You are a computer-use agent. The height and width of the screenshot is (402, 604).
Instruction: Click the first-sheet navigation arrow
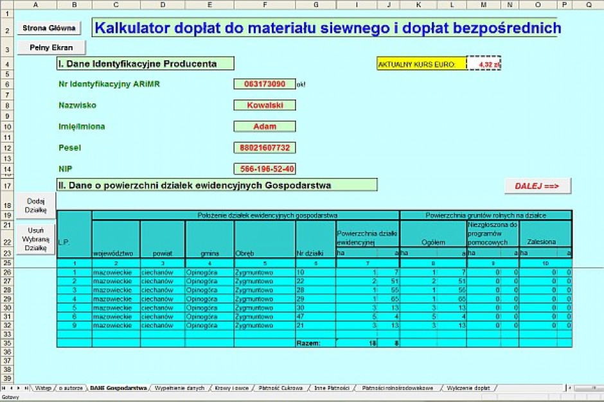[x=3, y=389]
